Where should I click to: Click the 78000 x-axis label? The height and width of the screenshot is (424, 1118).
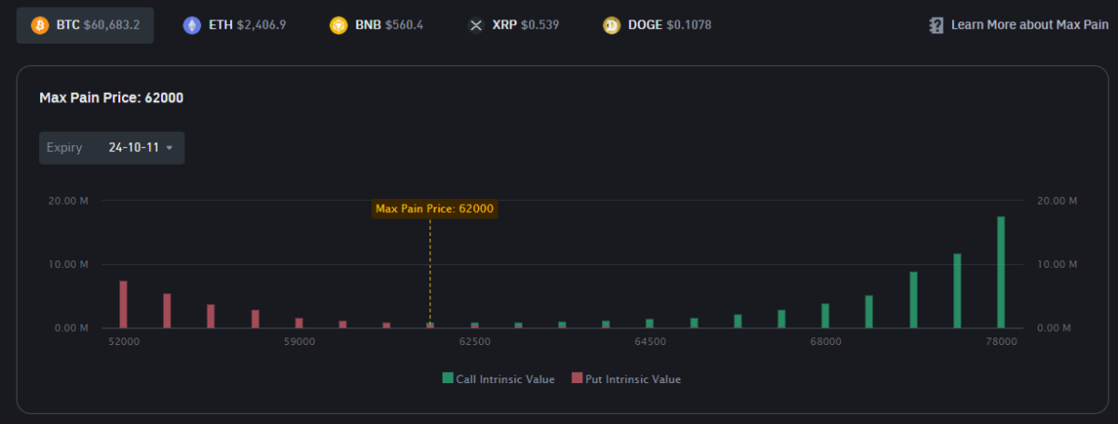1002,342
